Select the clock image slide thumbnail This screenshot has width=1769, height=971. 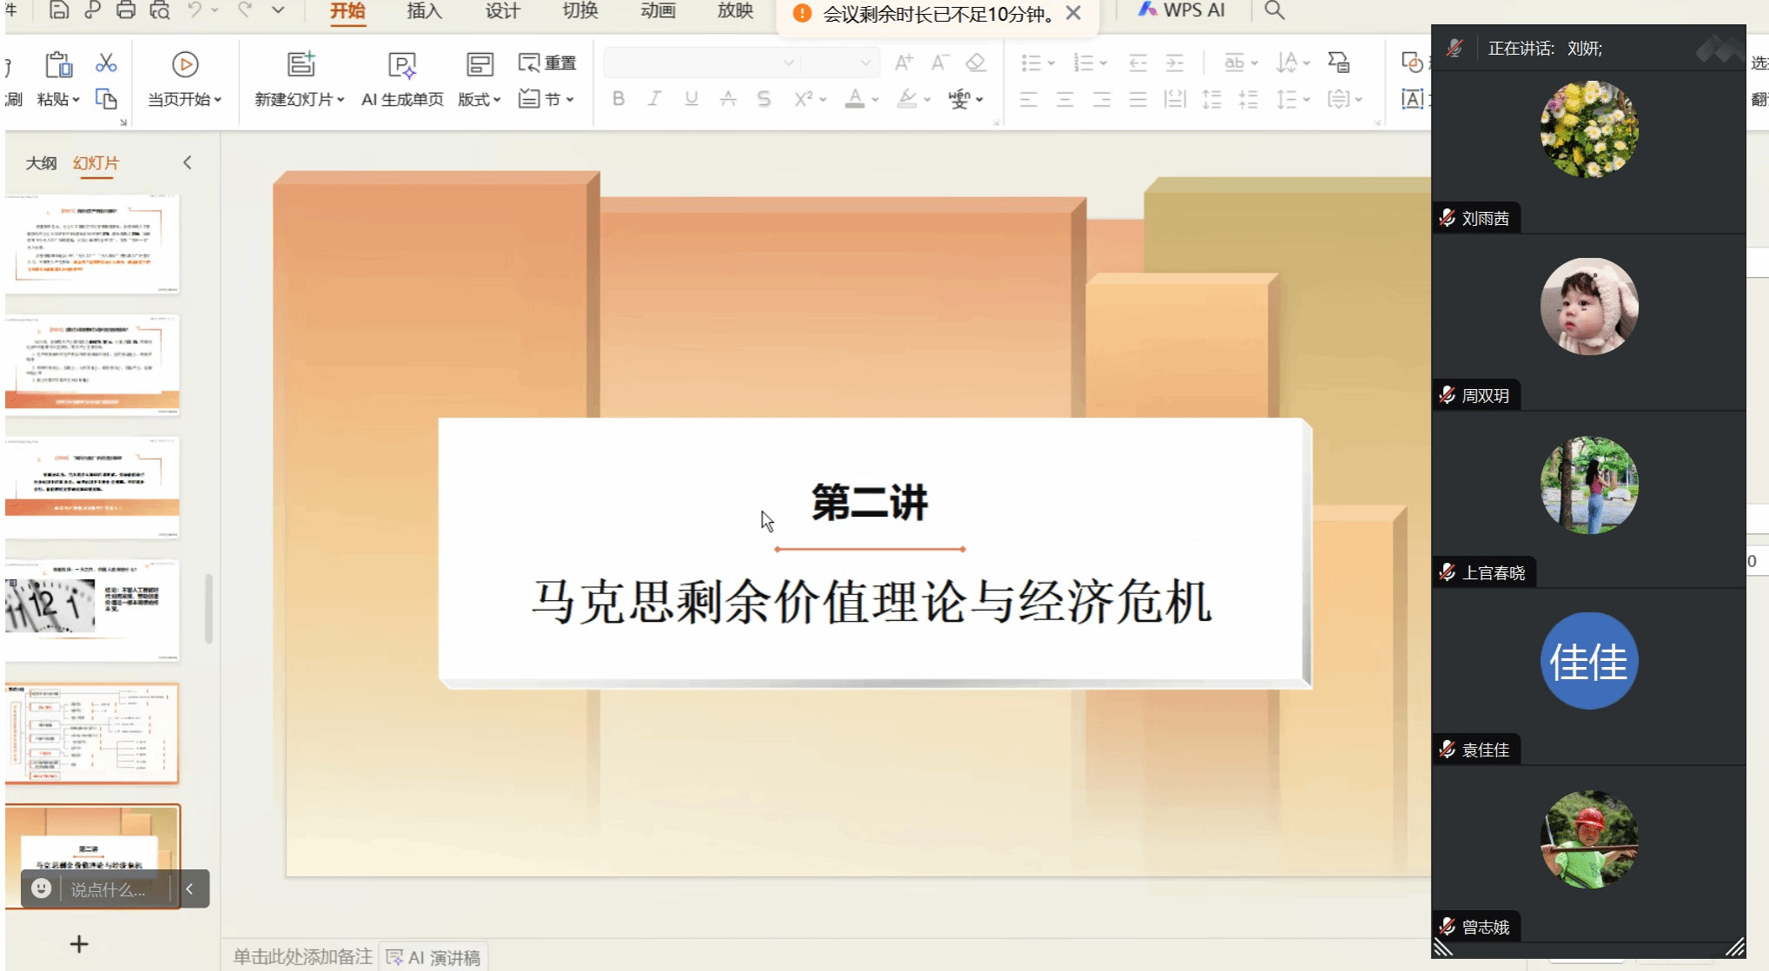point(92,609)
